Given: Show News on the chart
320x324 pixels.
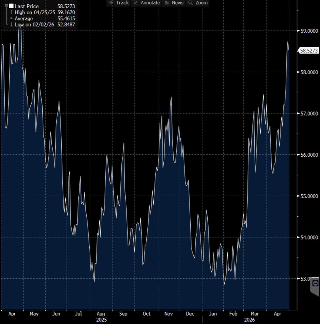Looking at the screenshot, I should tap(174, 3).
